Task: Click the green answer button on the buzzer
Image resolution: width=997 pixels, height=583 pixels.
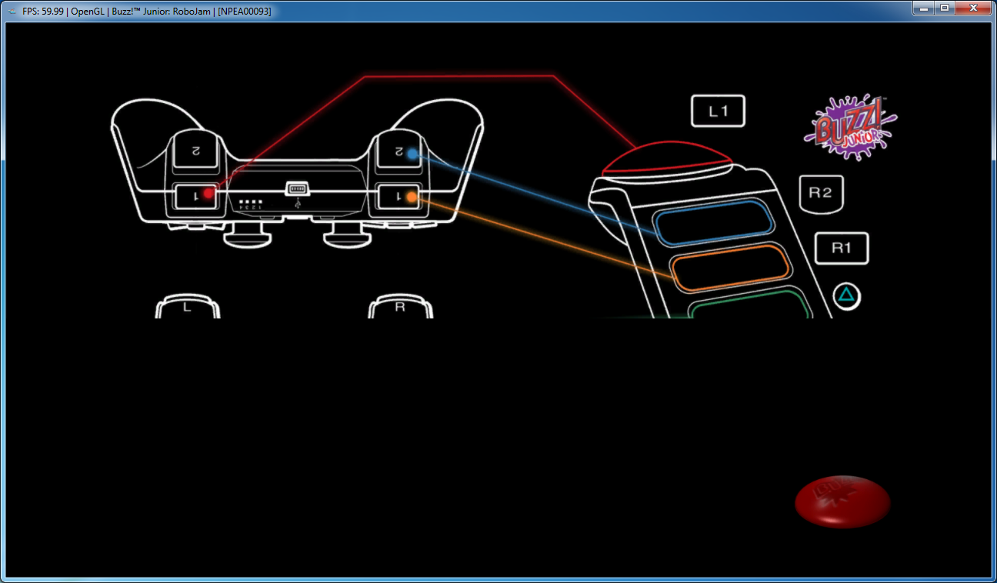Action: tap(750, 305)
